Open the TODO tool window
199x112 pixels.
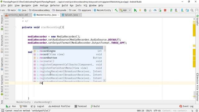click(x=23, y=106)
